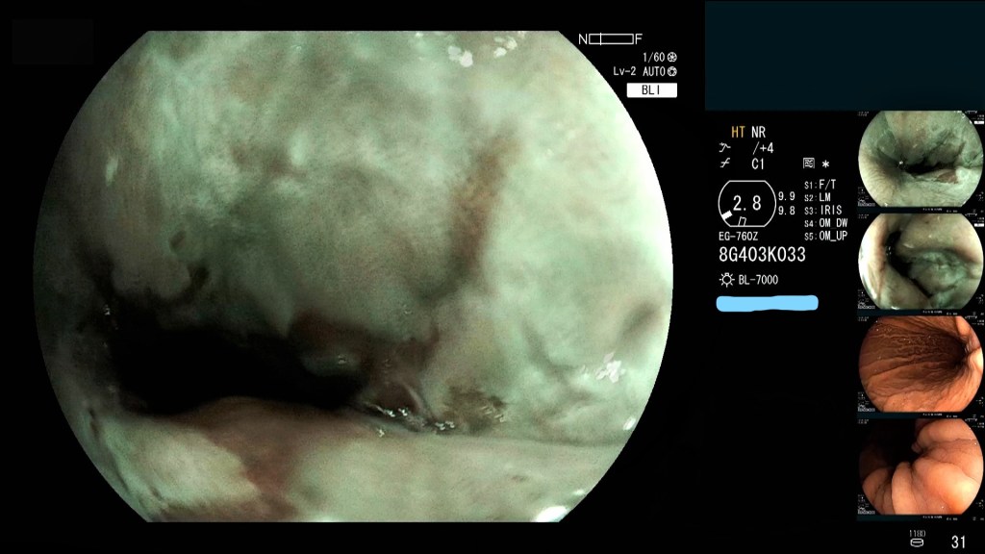Screen dimensions: 985x554
Task: Open the second BLI thumbnail image
Action: tap(920, 262)
